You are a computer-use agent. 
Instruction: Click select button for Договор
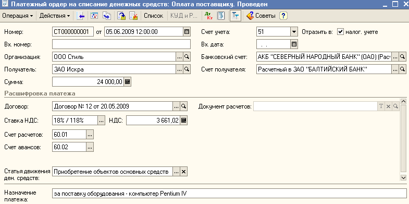click(x=176, y=106)
